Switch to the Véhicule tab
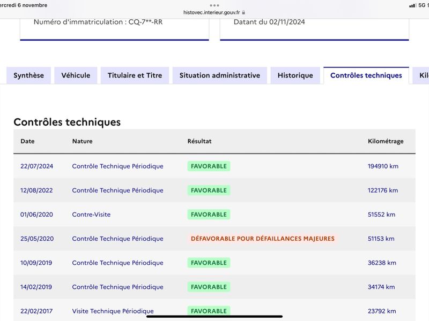Viewport: 429px width, 321px height. 76,75
